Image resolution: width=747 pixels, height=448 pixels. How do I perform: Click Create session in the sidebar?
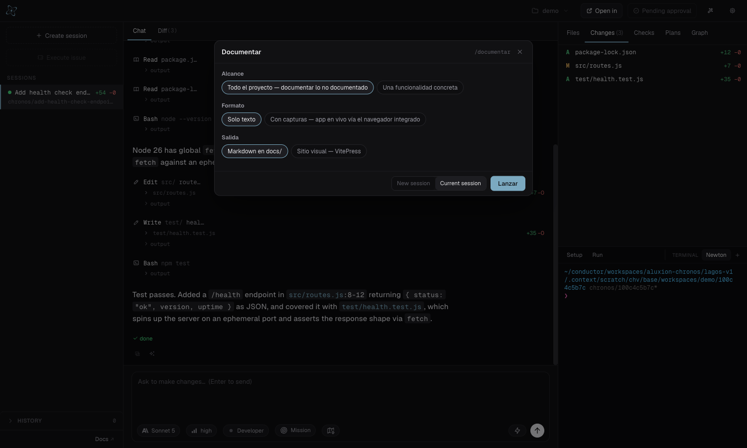coord(61,35)
